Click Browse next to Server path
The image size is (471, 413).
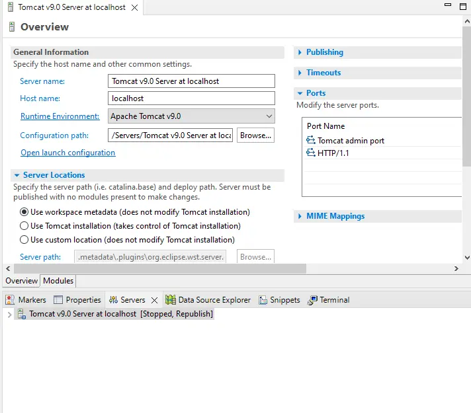tap(255, 256)
